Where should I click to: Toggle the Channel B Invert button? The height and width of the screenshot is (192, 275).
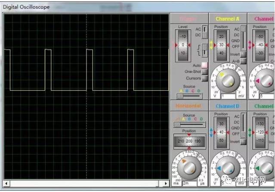pos(243,142)
